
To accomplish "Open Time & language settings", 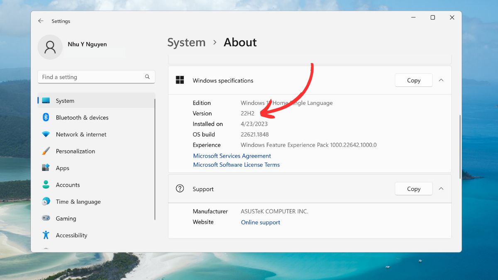I will 96,202.
